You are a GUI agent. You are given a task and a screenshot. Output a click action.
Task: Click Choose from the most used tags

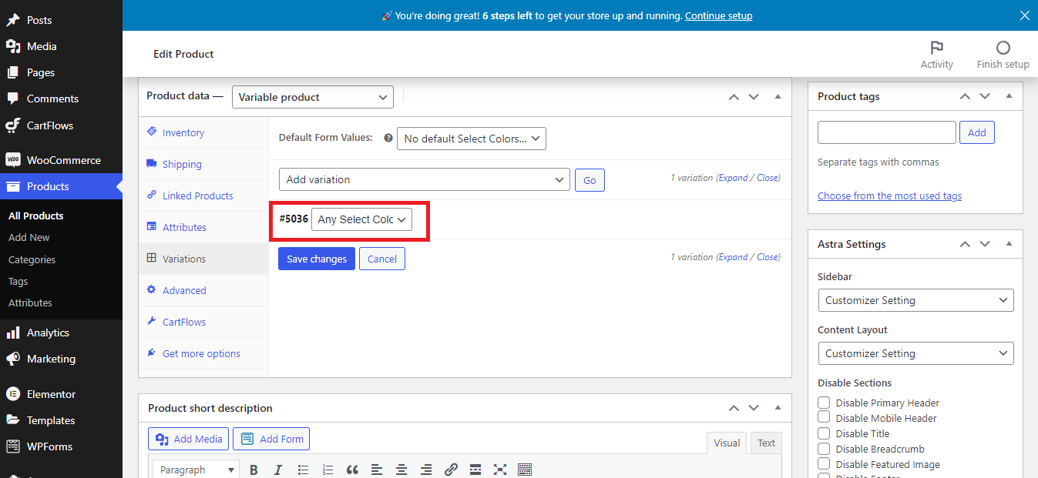pyautogui.click(x=889, y=196)
